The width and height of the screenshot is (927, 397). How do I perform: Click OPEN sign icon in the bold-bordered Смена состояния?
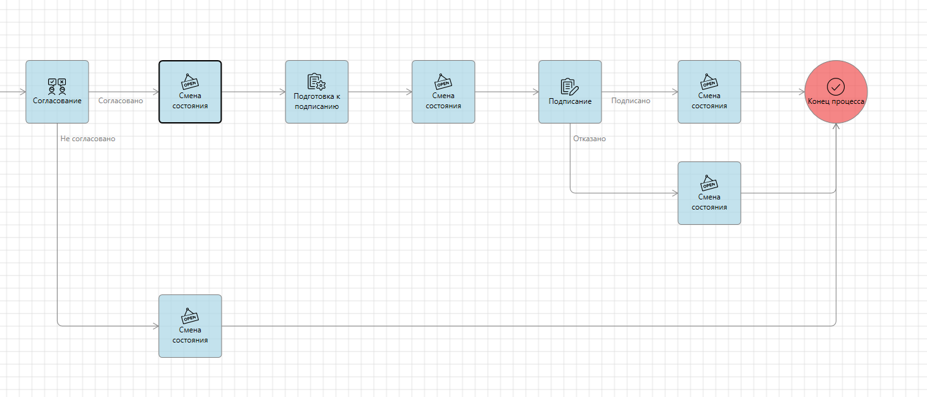[190, 82]
